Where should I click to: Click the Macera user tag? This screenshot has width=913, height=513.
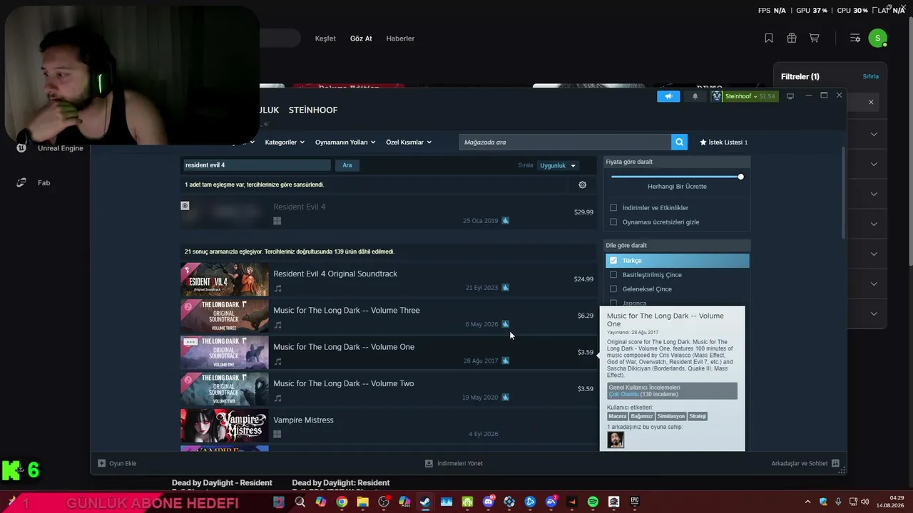[x=618, y=416]
